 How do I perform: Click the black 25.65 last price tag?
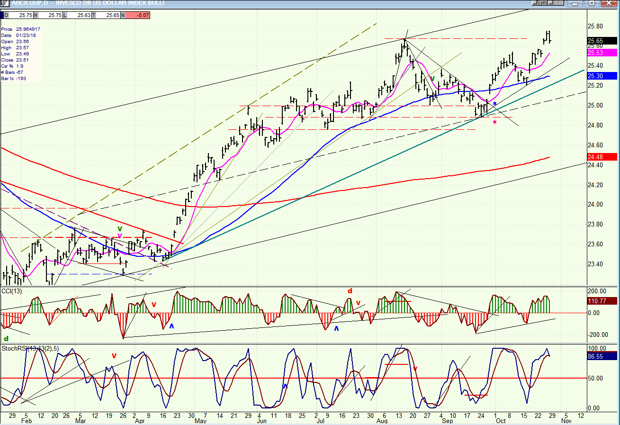point(602,41)
